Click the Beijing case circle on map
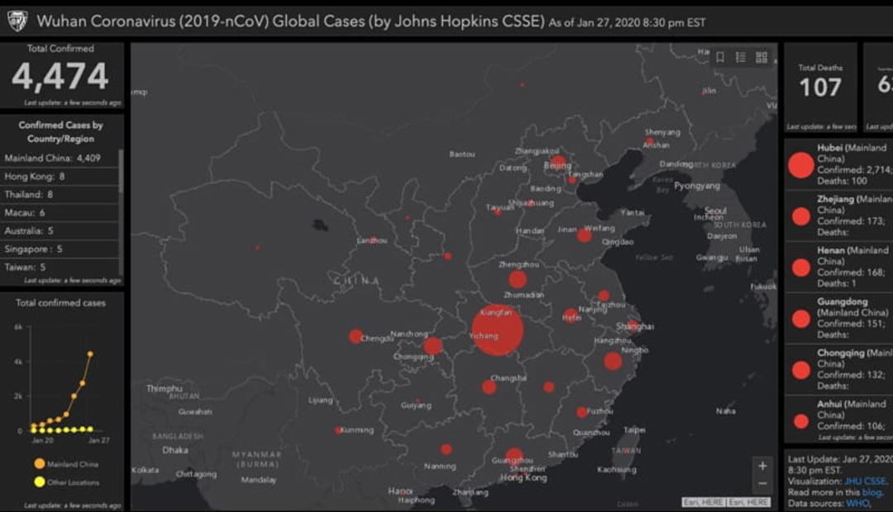 (x=559, y=162)
